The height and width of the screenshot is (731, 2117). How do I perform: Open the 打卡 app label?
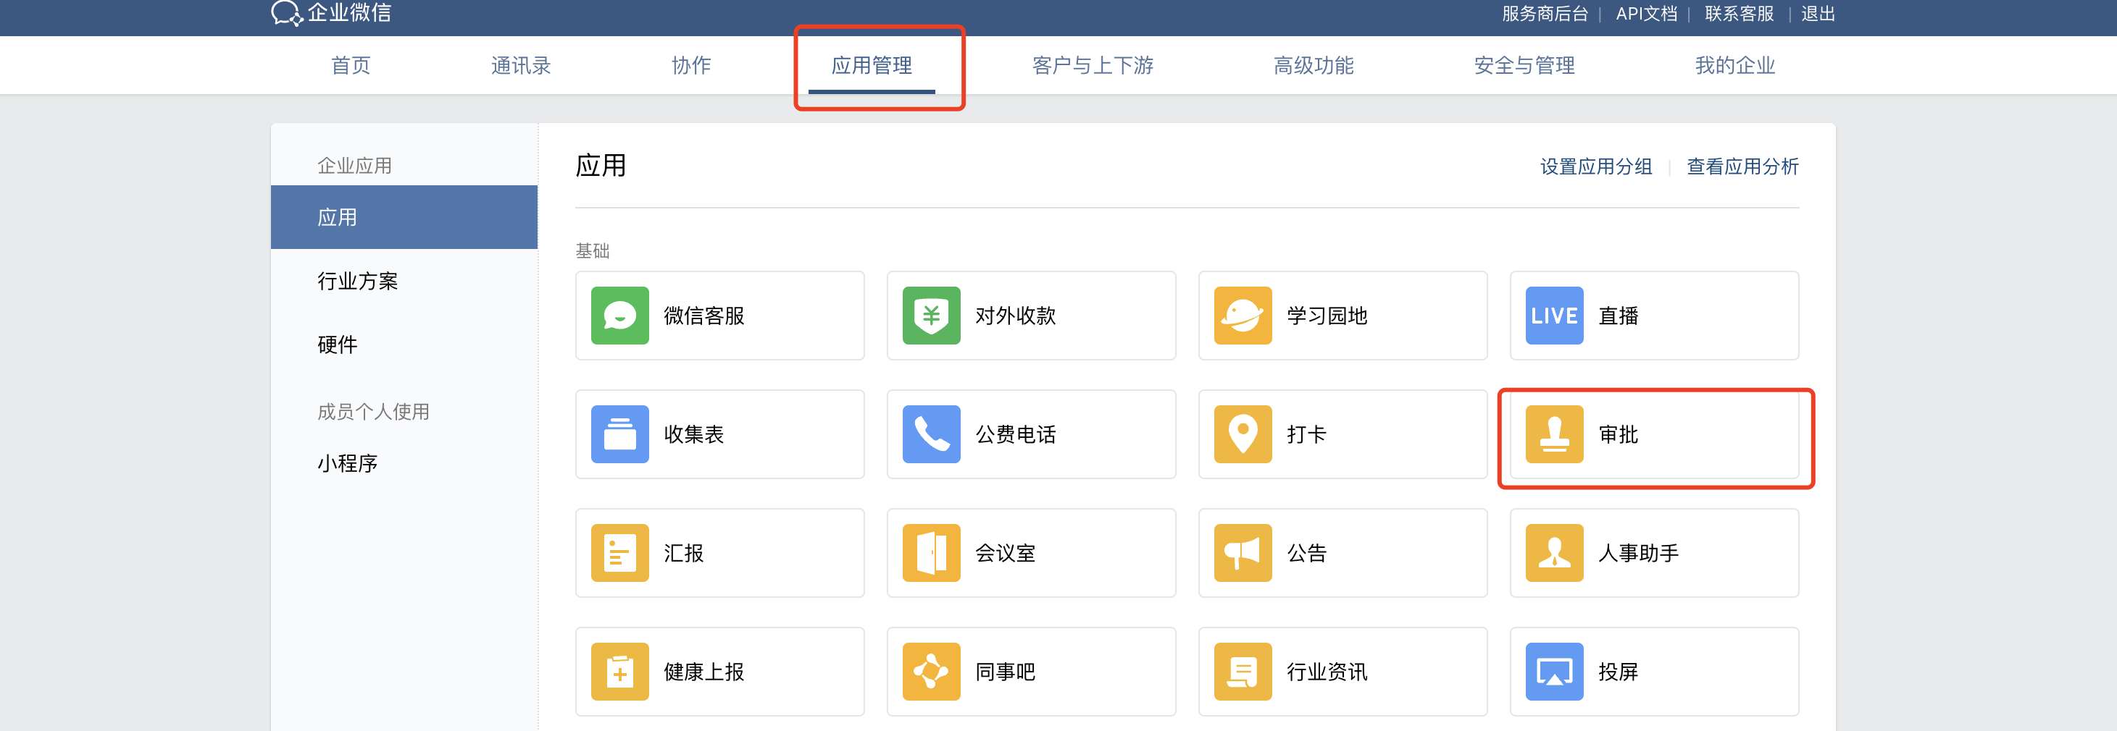(1307, 434)
